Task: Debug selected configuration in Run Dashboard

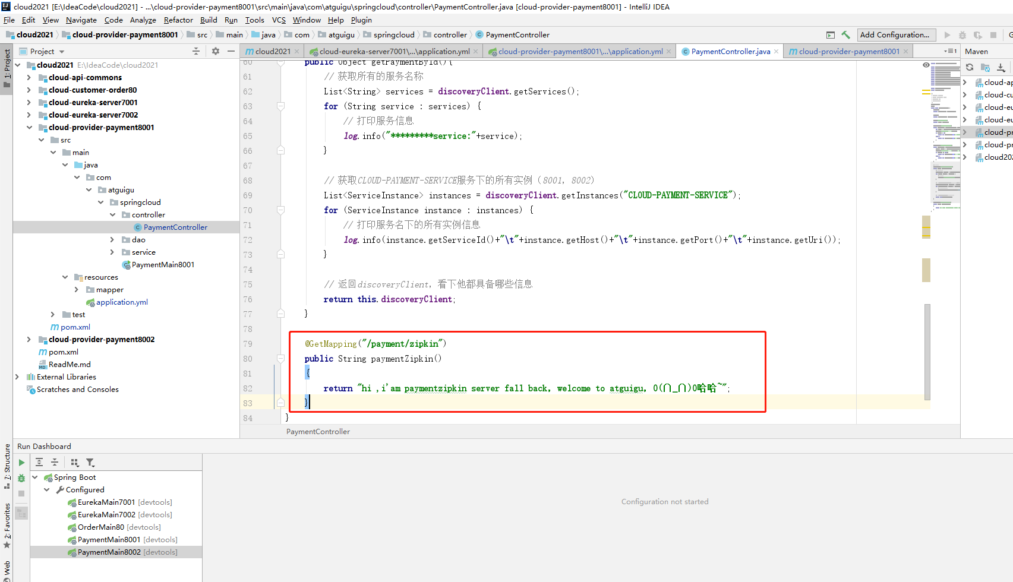Action: tap(21, 478)
